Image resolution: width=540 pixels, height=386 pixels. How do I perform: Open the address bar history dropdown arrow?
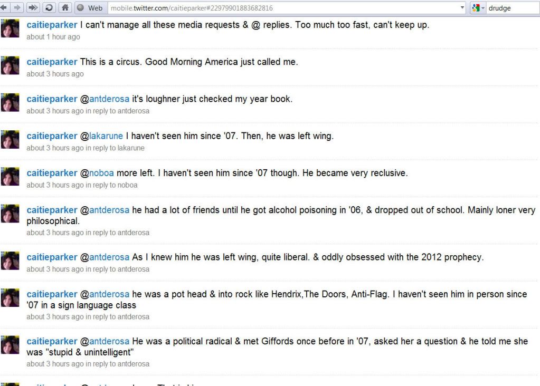pyautogui.click(x=462, y=7)
